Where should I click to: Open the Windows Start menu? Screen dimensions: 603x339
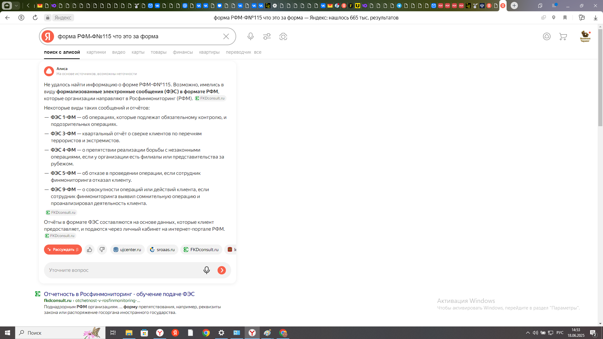8,333
